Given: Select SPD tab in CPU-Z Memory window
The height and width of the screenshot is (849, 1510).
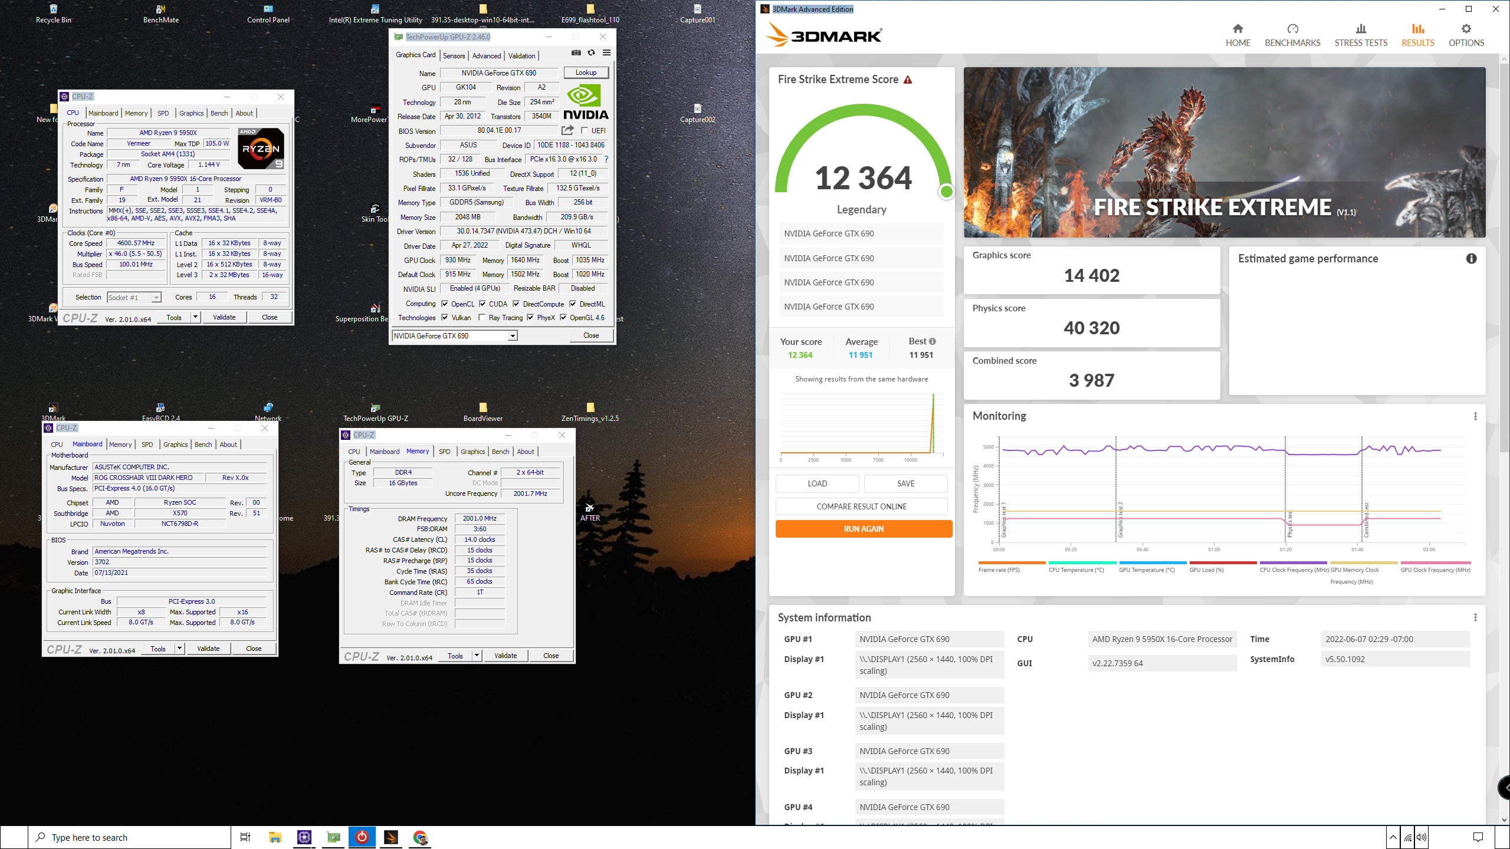Looking at the screenshot, I should point(444,452).
